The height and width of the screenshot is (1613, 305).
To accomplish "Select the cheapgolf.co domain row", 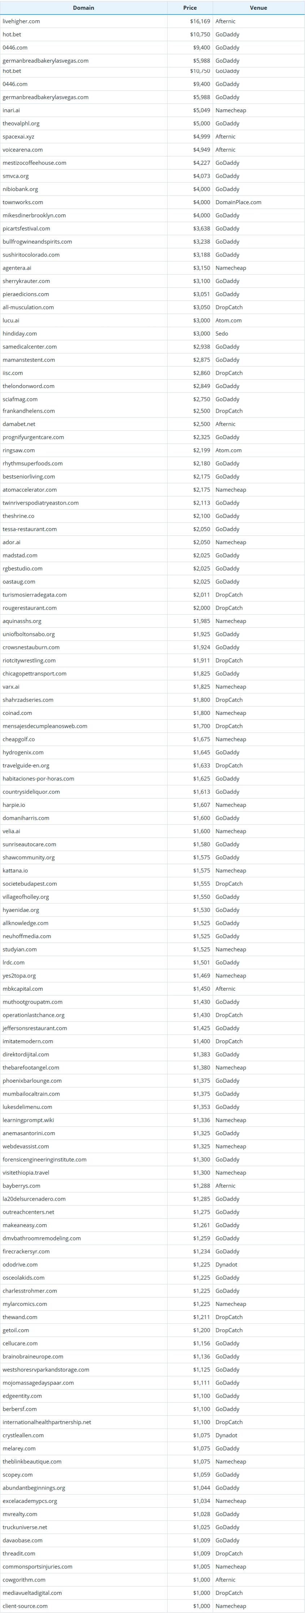I will [x=19, y=740].
